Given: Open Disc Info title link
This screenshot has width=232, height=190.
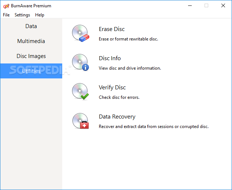Looking at the screenshot, I should [x=110, y=58].
